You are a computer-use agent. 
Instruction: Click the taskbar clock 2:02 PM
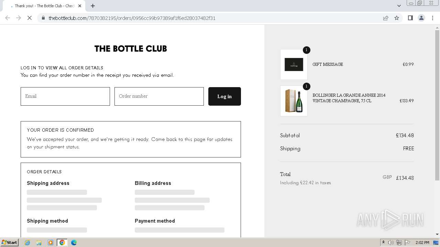click(422, 243)
